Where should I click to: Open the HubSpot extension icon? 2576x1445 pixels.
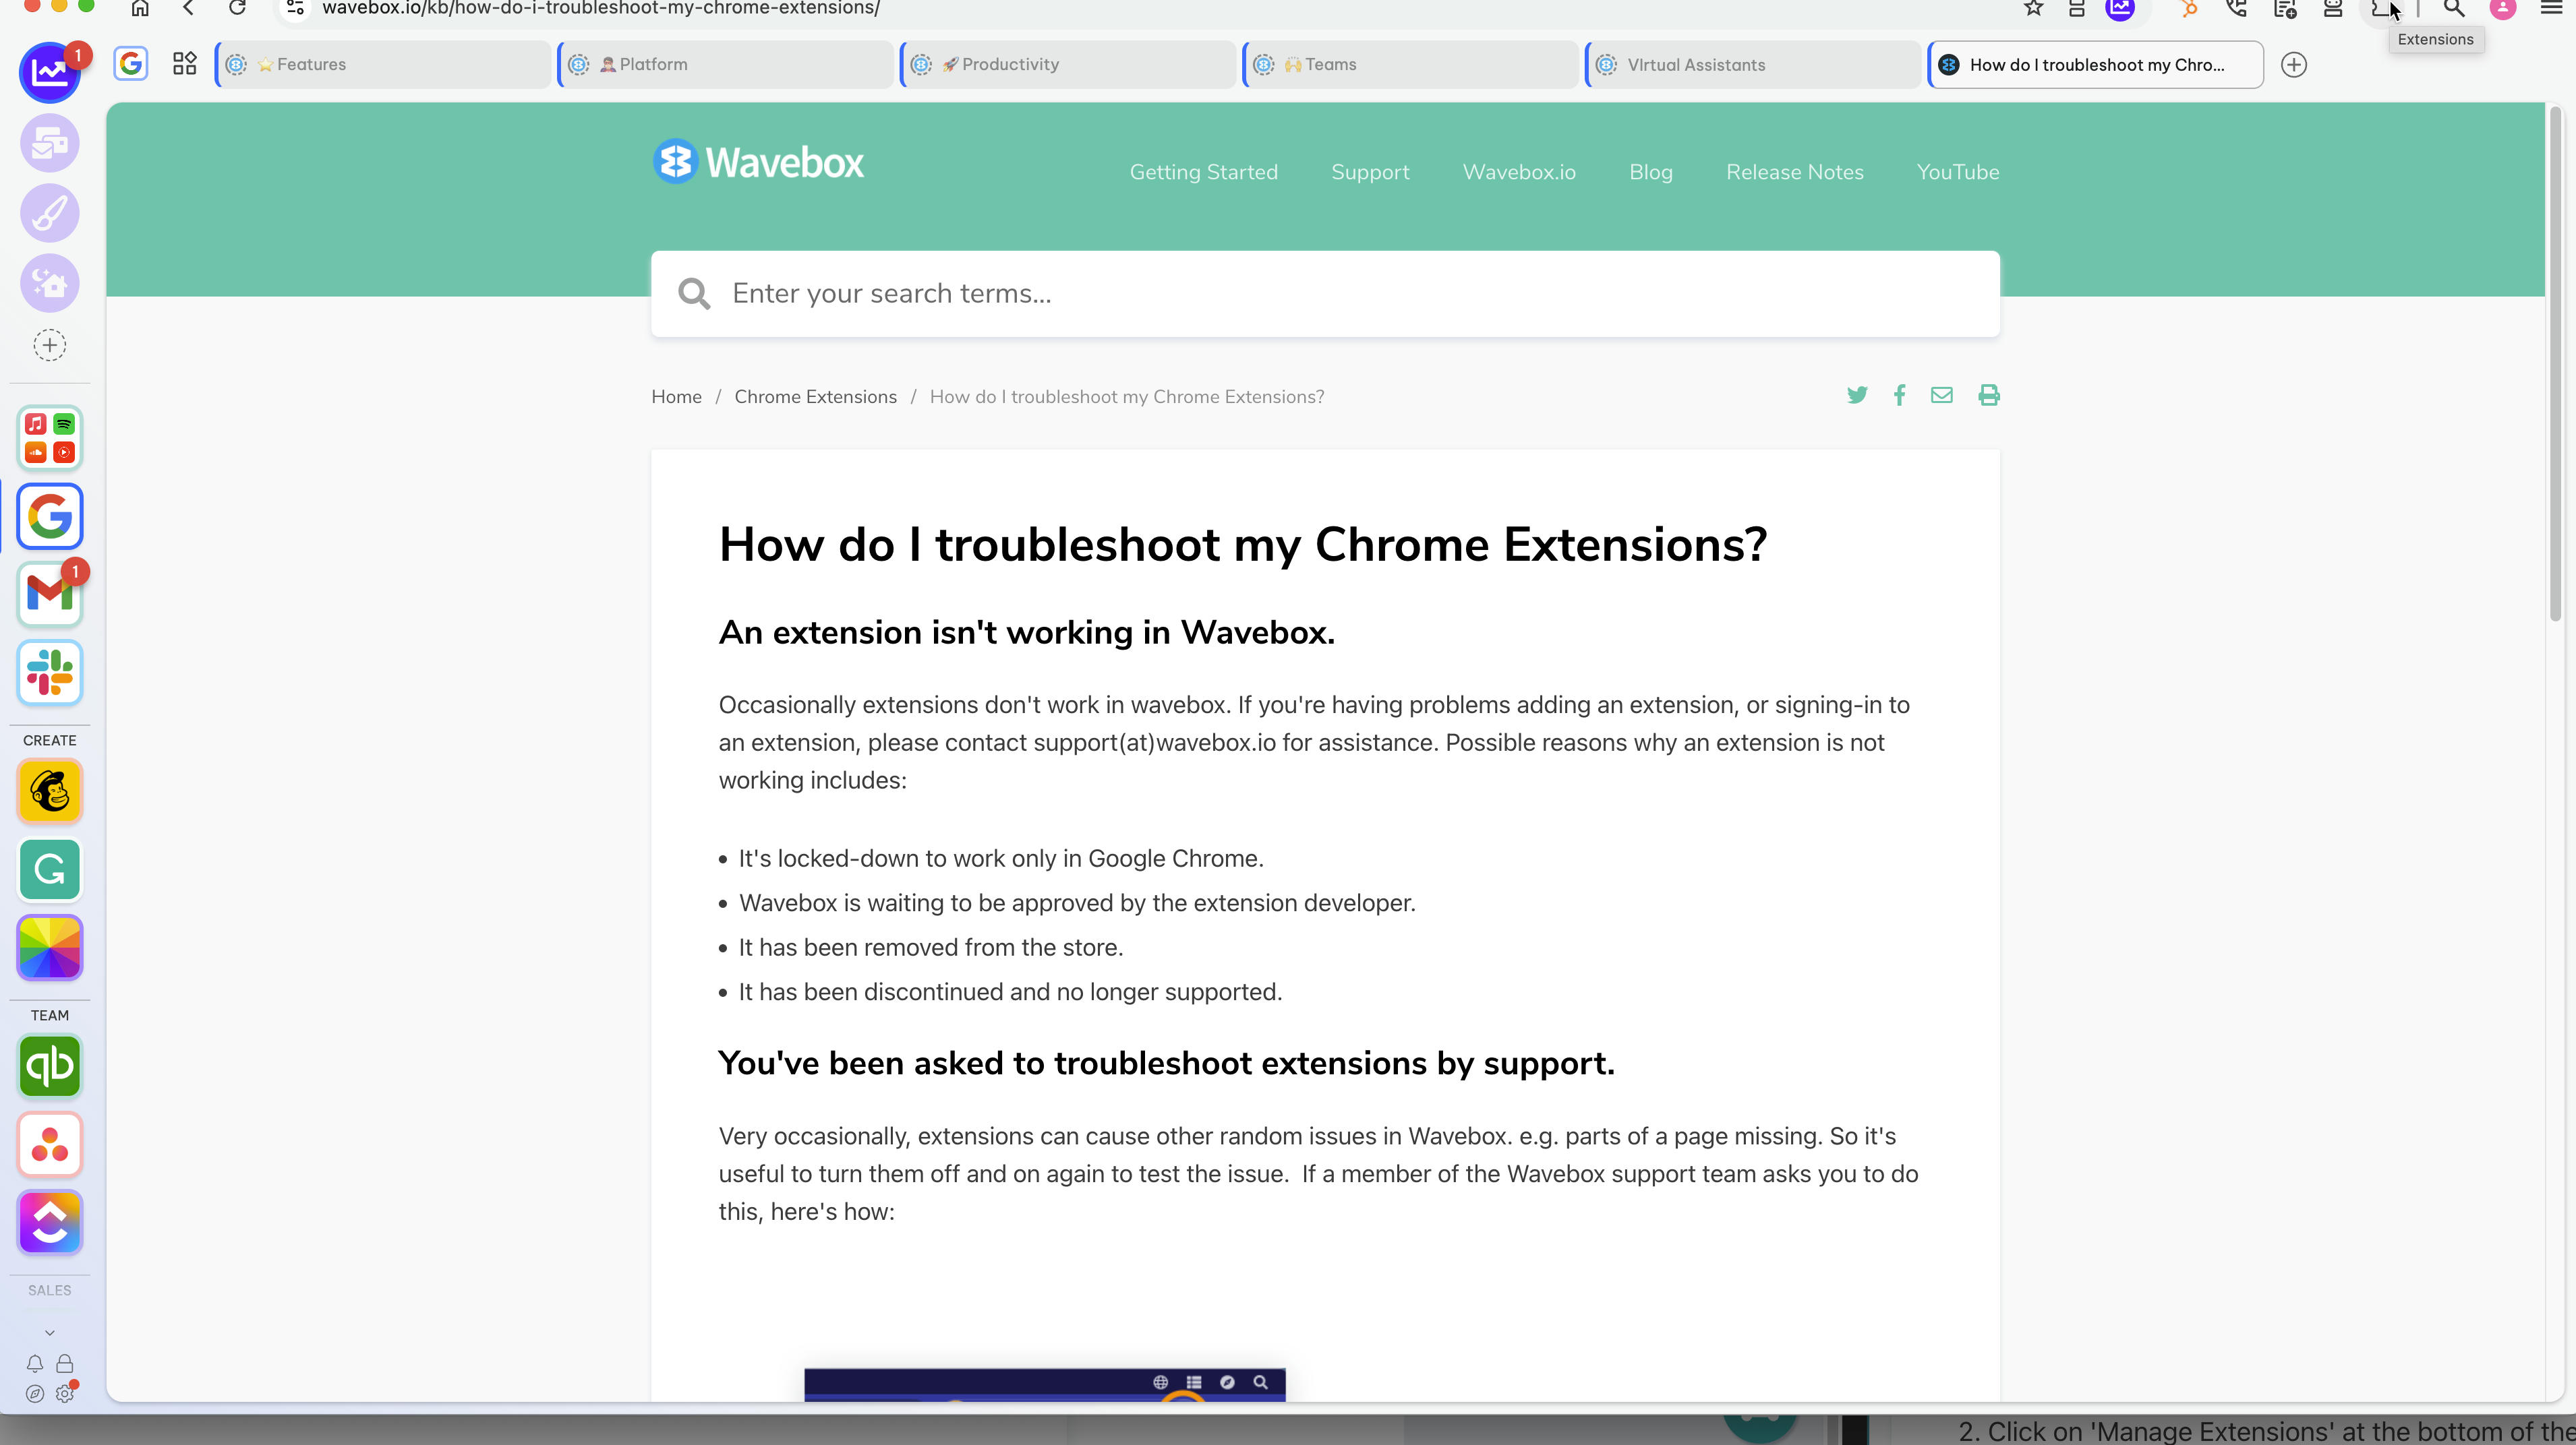click(x=2189, y=8)
